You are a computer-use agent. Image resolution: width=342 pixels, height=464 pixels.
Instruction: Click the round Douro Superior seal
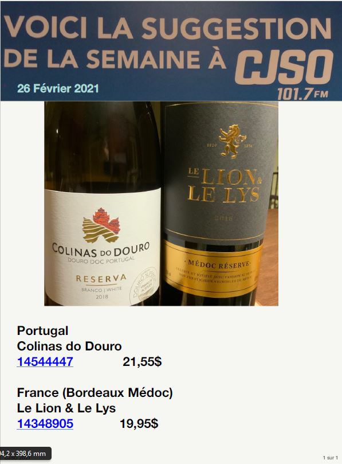click(144, 287)
